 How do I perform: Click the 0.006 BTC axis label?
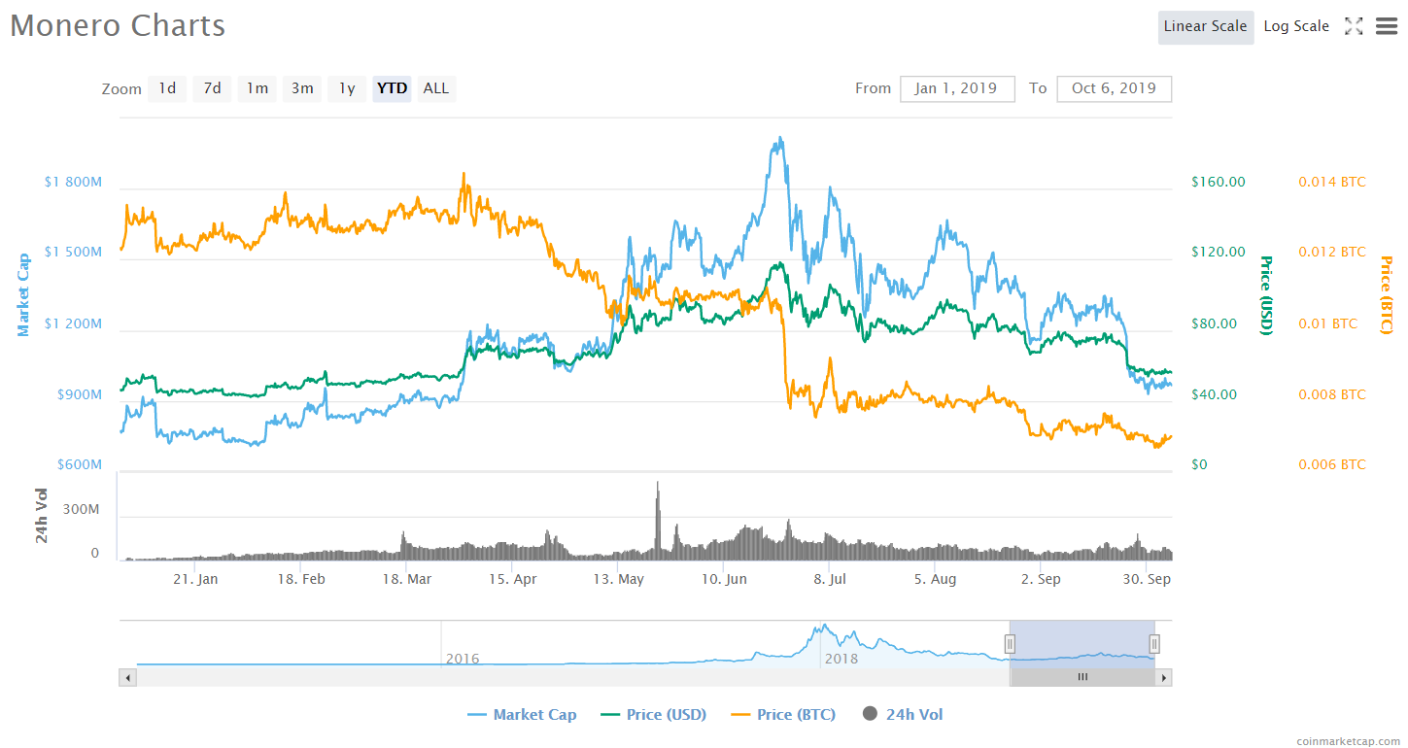point(1332,464)
